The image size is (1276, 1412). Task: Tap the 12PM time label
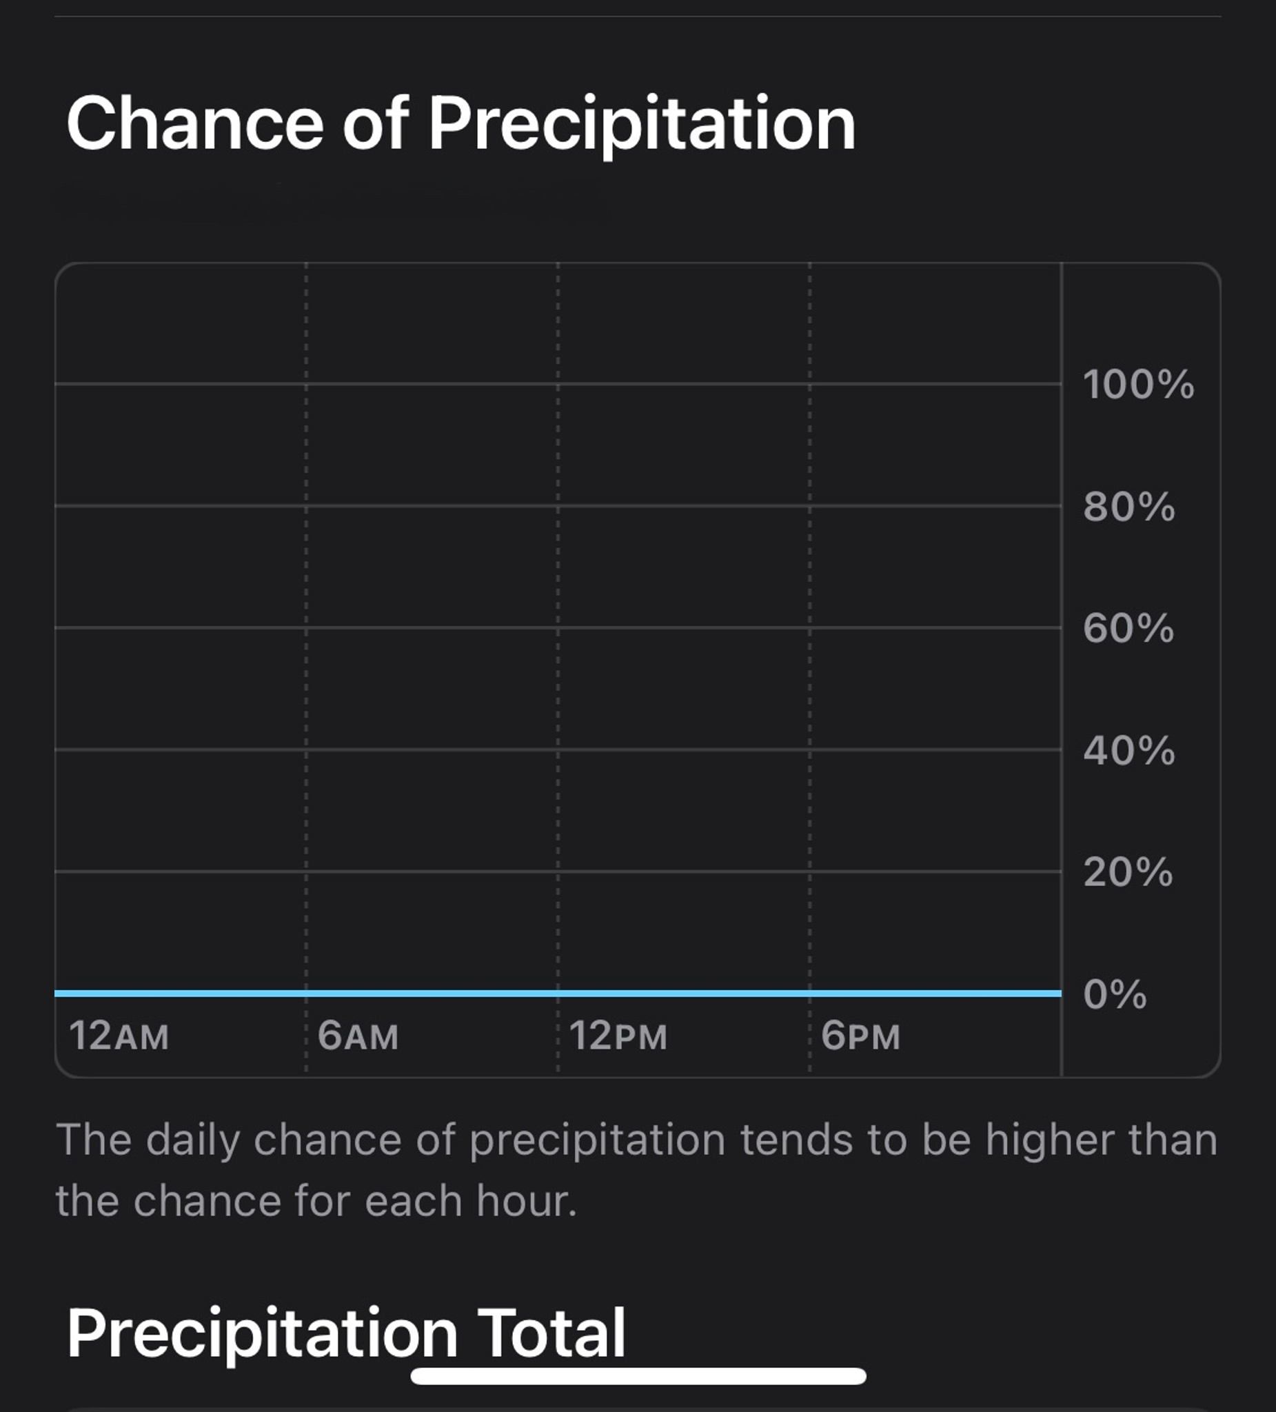point(618,1036)
